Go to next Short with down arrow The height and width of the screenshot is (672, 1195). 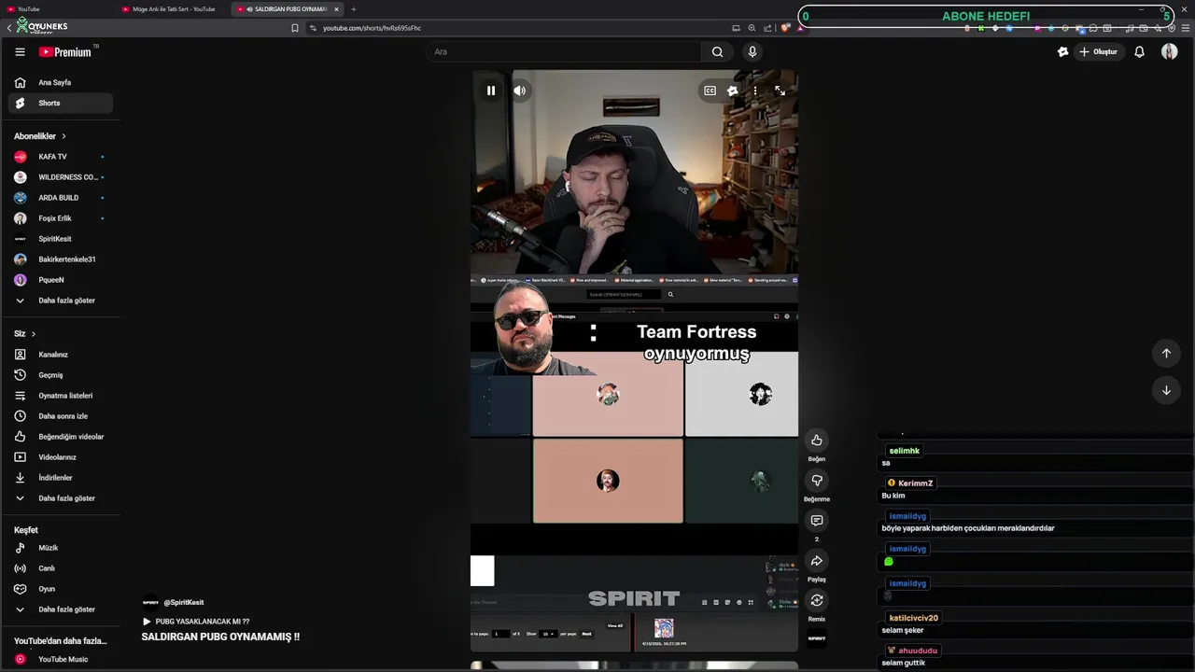[1166, 390]
